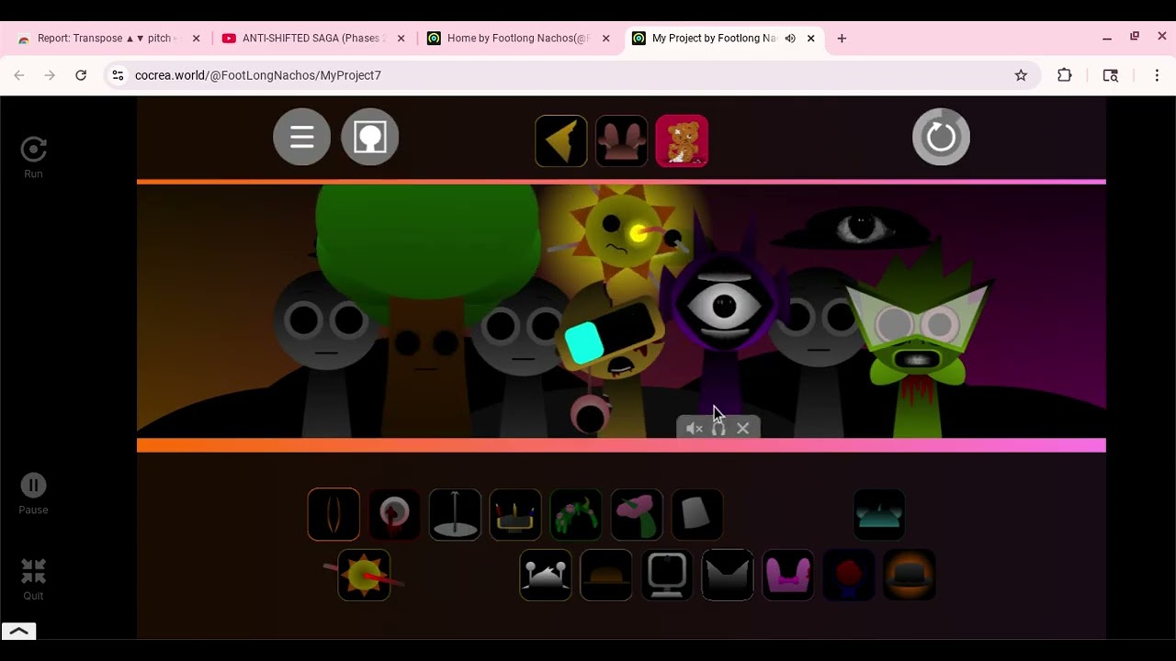Select the teddy bear bonus icon
This screenshot has height=661, width=1176.
click(682, 141)
